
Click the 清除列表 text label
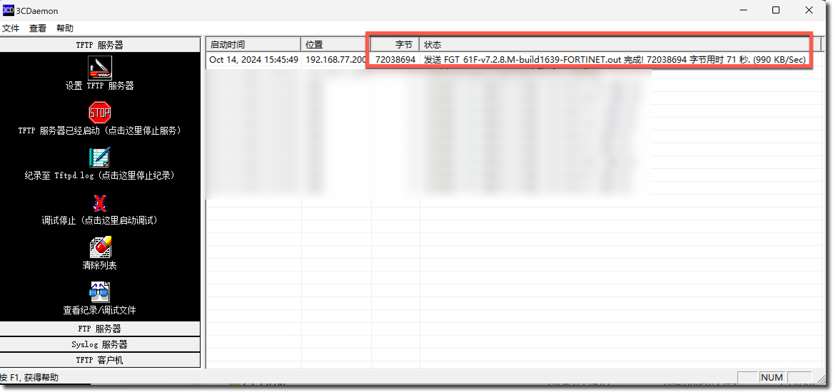coord(100,265)
